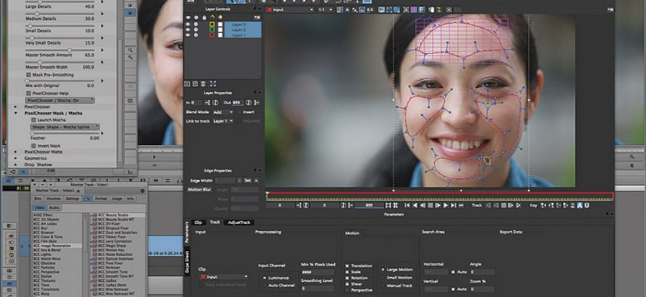Select the Small Motion radio button
The width and height of the screenshot is (646, 297).
point(384,278)
